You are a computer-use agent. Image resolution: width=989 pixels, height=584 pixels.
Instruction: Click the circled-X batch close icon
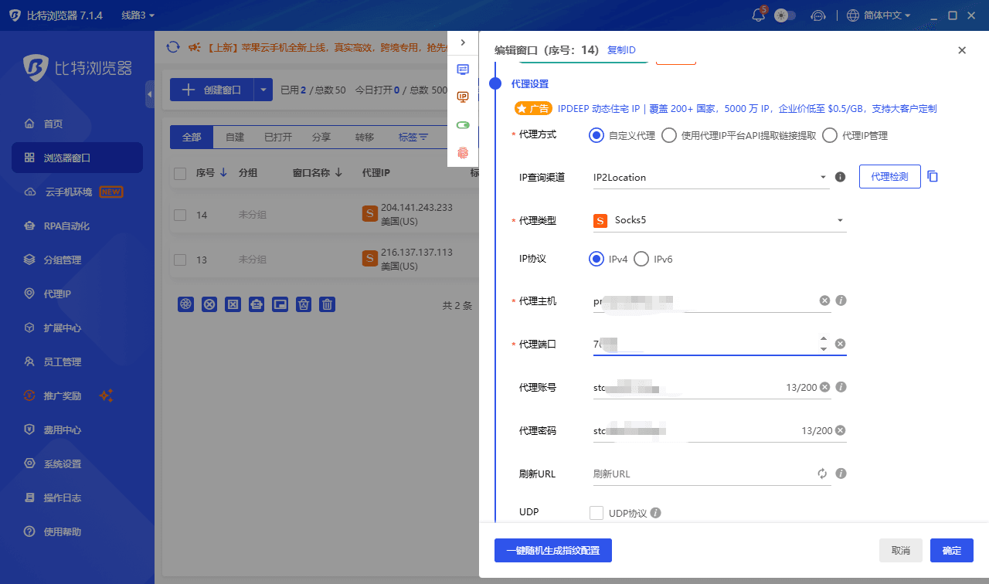coord(209,304)
